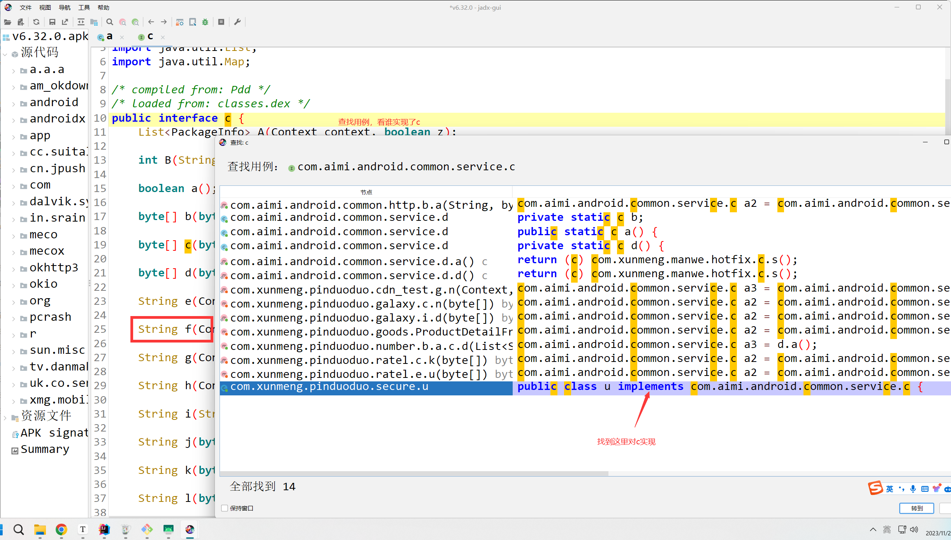The image size is (951, 540).
Task: Close the 'a' editor tab
Action: (122, 37)
